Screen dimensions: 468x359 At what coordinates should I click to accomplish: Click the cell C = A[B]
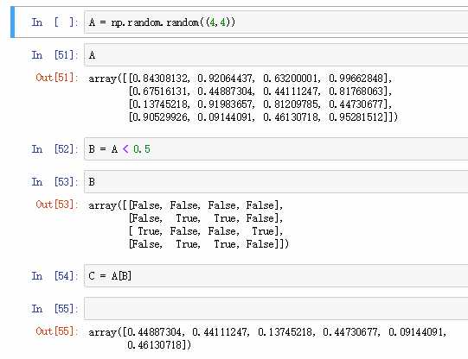point(276,275)
